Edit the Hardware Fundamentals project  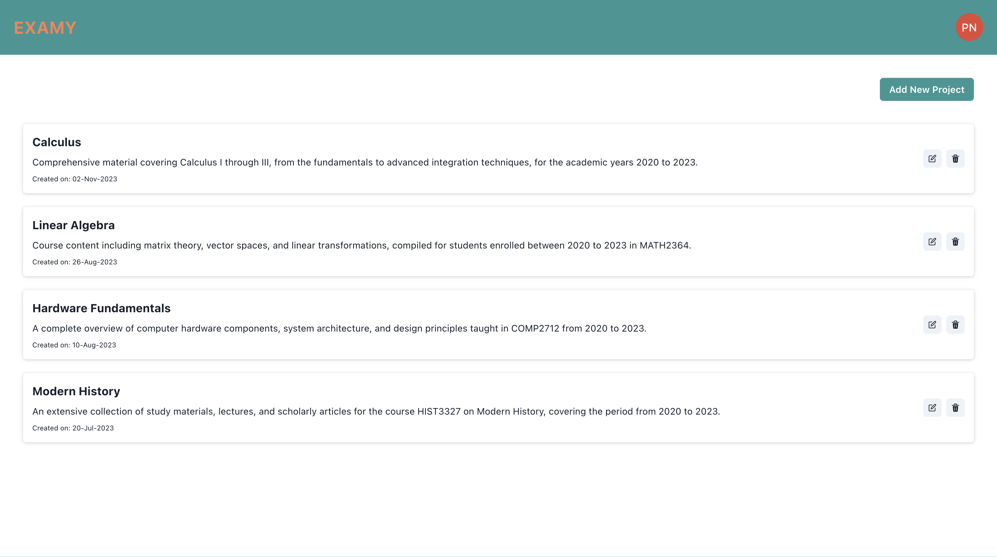[932, 325]
